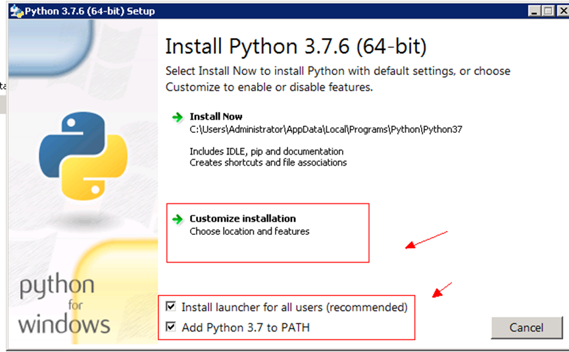Viewport: 569px width, 352px height.
Task: Uncheck the Add Python 3.7 to PATH box
Action: click(x=172, y=327)
